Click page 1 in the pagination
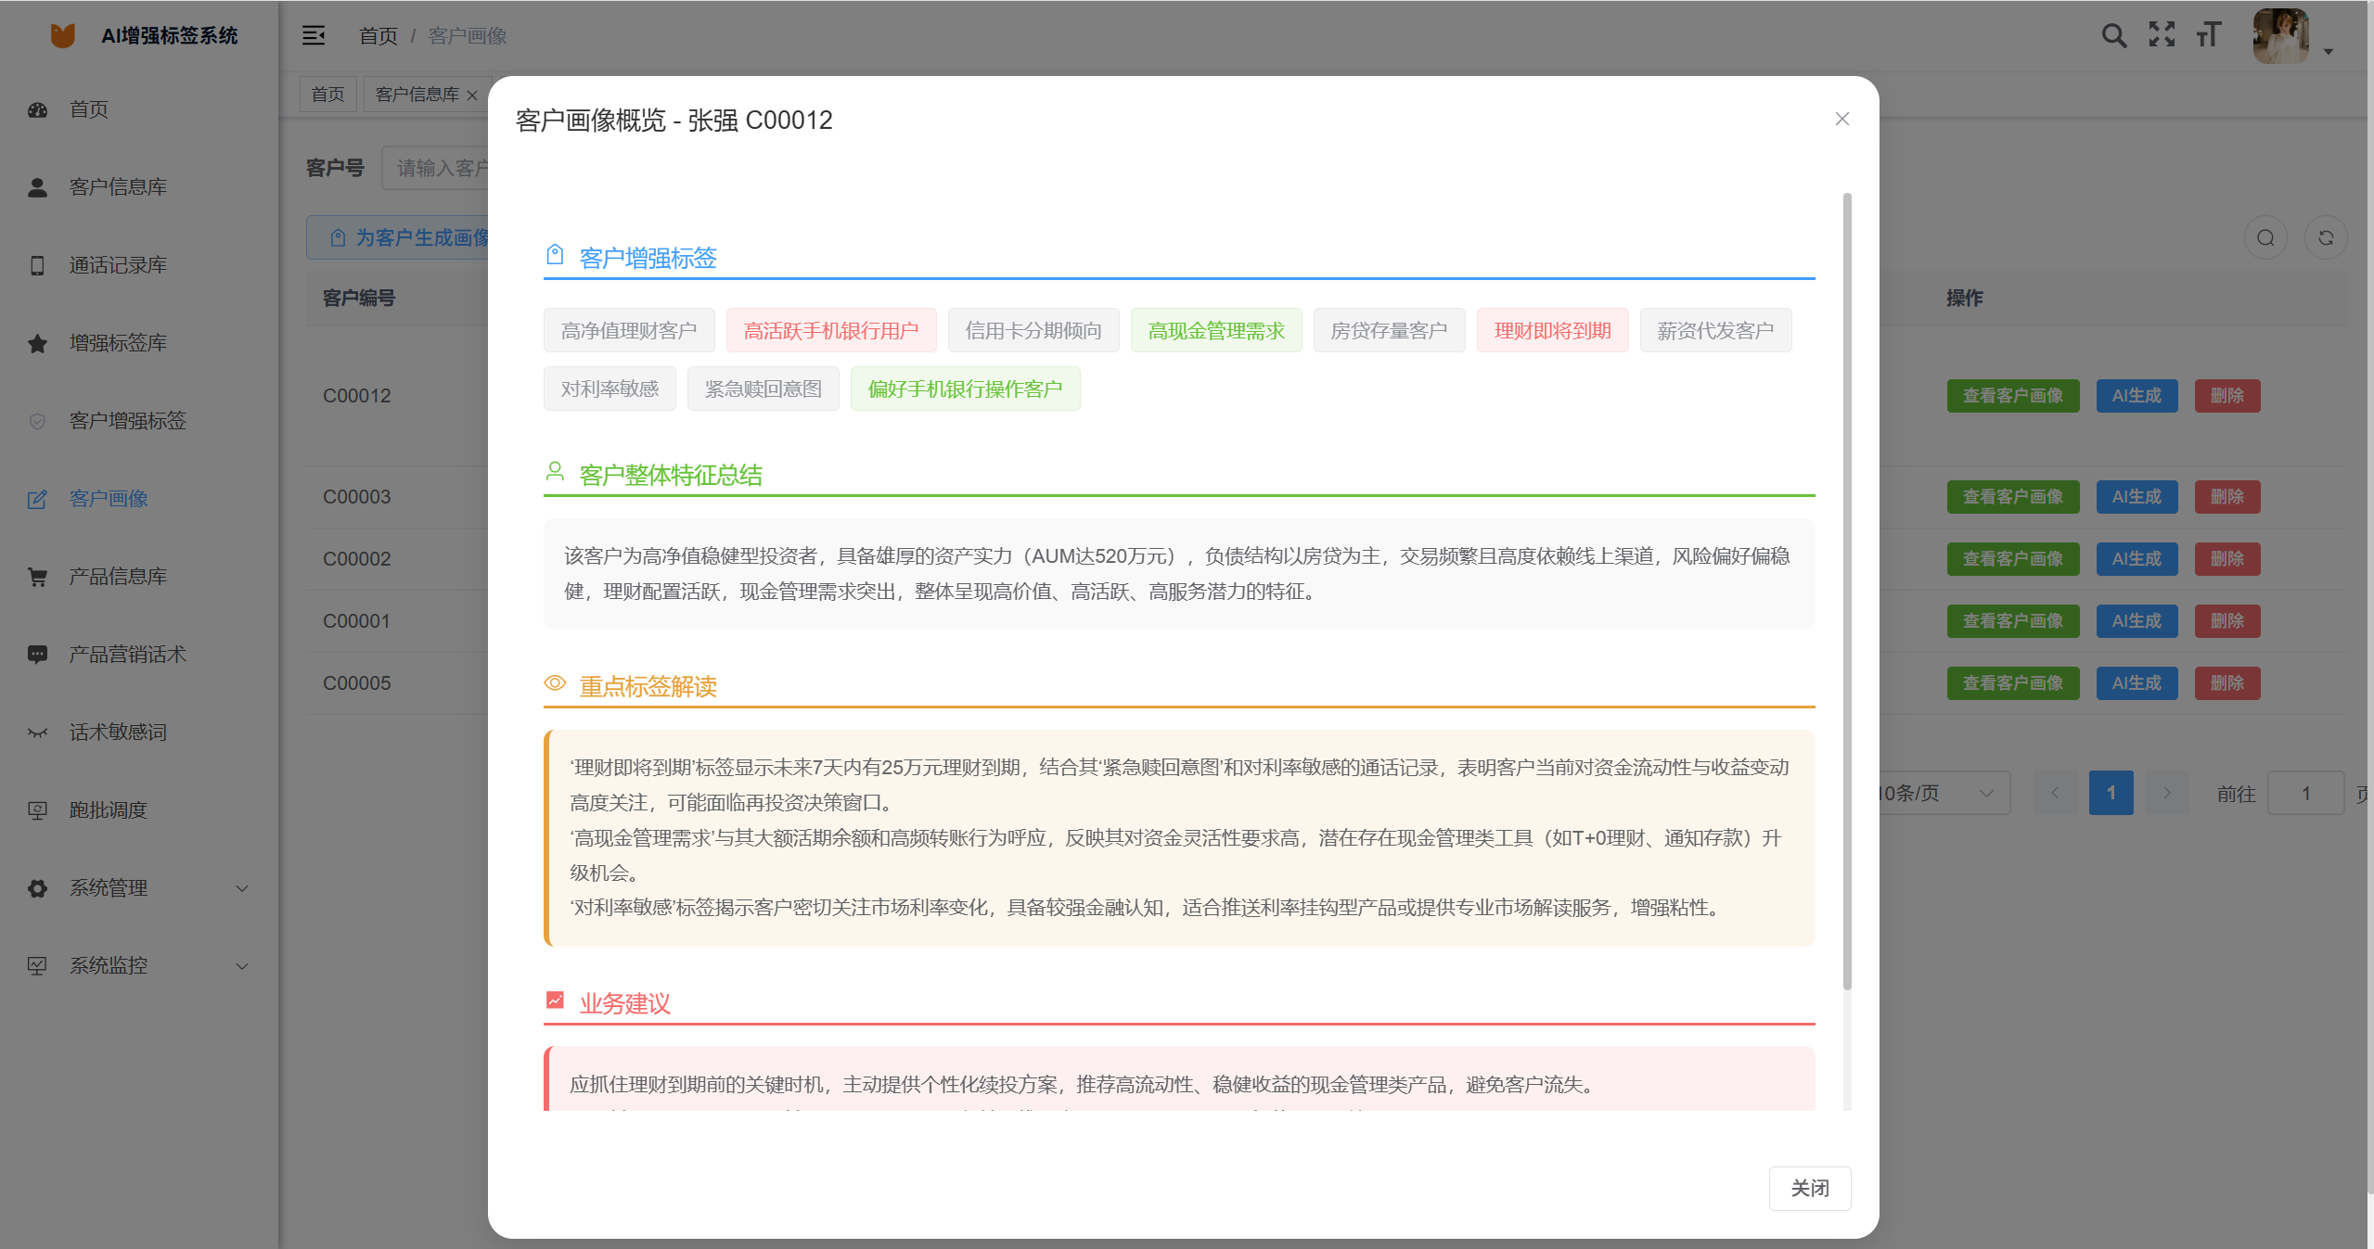The image size is (2374, 1249). click(2111, 793)
